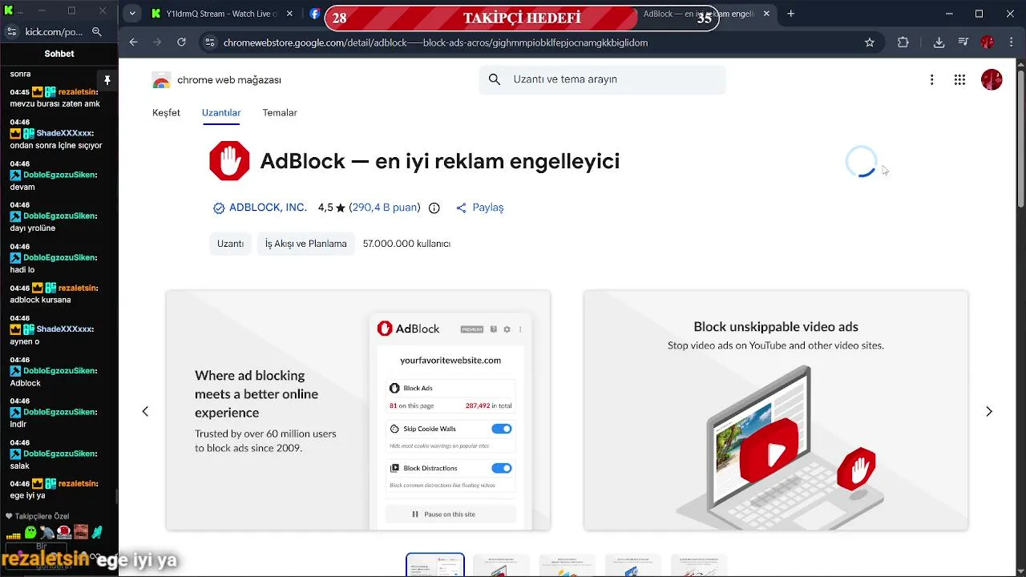Click the zoom magnifier in kick.com window

(97, 32)
